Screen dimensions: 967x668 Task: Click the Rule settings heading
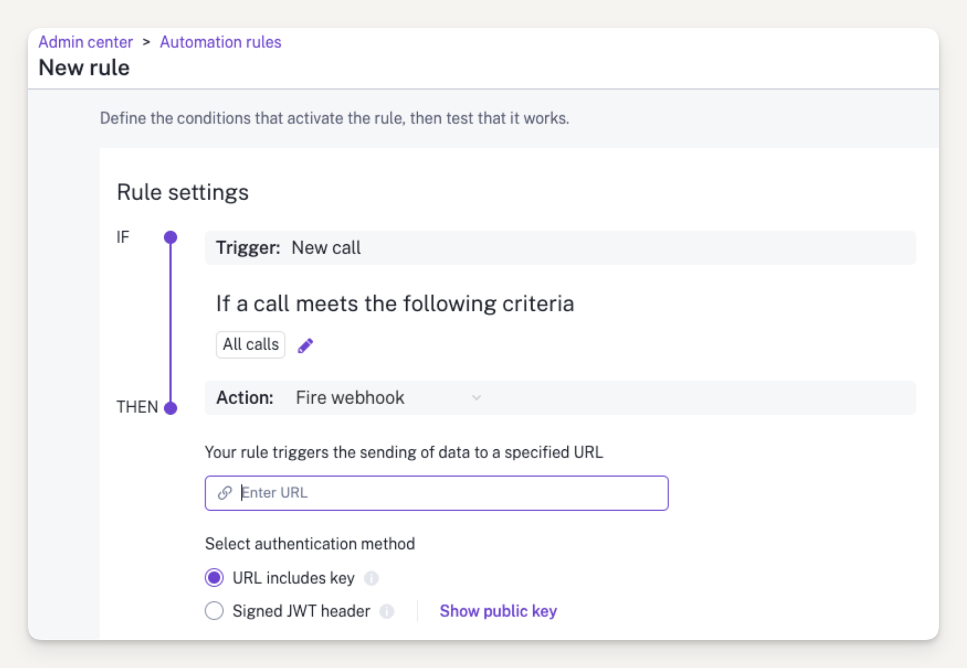pos(182,192)
